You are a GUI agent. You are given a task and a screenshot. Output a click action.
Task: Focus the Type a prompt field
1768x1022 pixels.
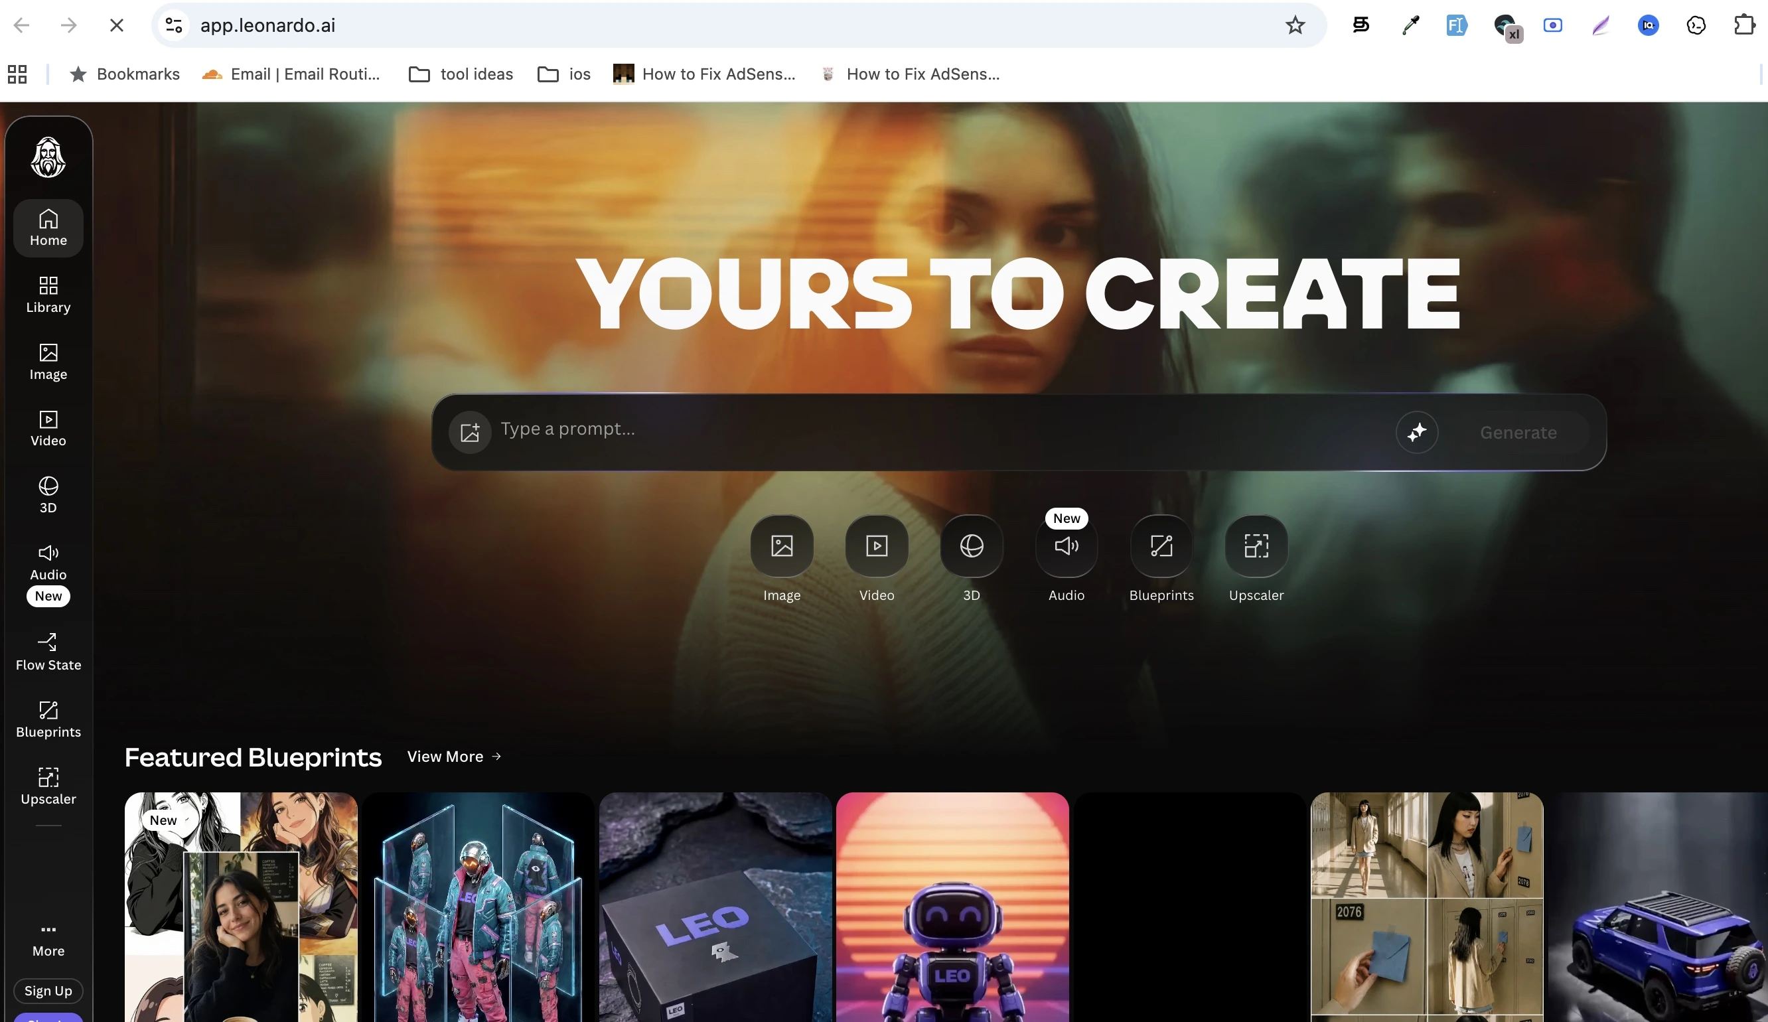coord(940,429)
